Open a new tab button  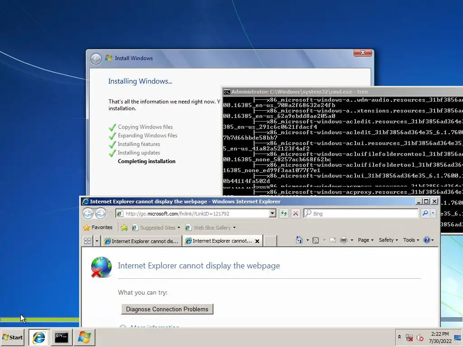pyautogui.click(x=270, y=241)
